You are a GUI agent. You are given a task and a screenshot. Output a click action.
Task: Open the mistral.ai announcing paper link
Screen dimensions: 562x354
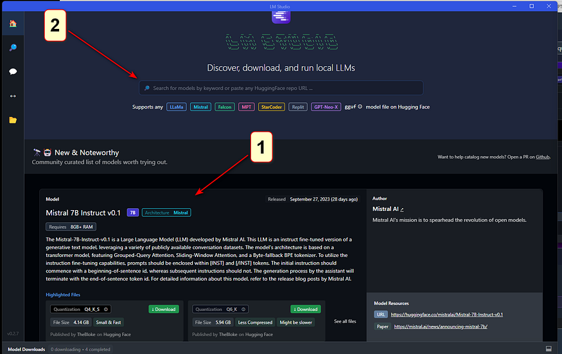tap(441, 326)
